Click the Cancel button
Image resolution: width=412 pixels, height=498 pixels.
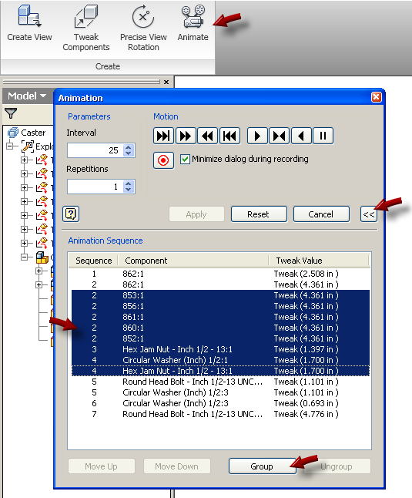tap(321, 214)
